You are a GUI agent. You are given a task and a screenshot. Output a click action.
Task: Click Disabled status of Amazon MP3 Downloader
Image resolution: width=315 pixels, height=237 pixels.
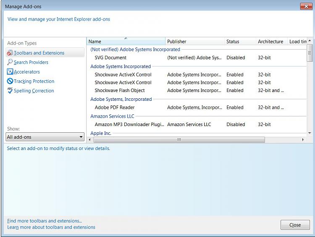pyautogui.click(x=236, y=124)
